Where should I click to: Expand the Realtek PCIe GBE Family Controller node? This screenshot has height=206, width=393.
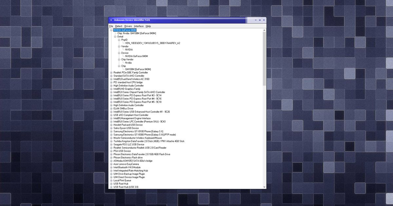coord(112,72)
